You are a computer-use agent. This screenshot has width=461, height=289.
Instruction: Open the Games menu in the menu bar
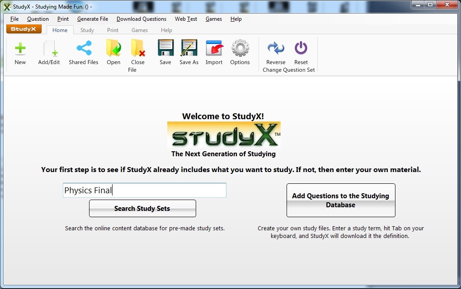click(x=214, y=19)
